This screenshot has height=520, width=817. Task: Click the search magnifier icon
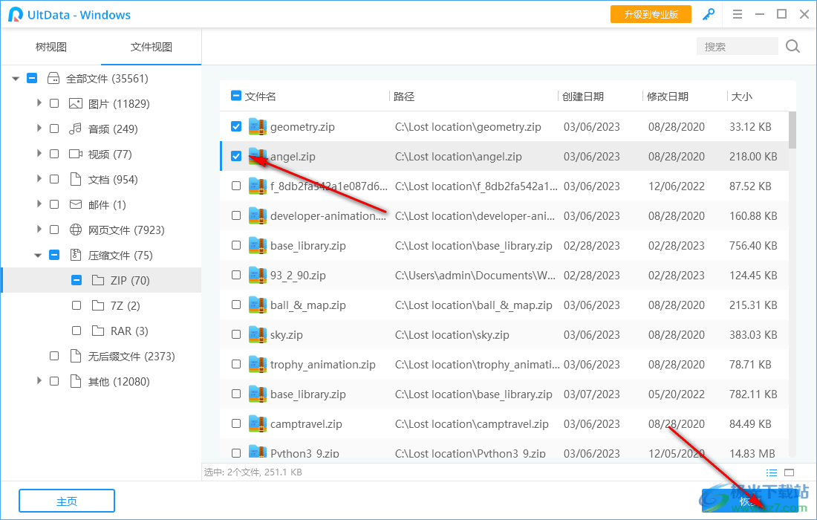click(792, 45)
